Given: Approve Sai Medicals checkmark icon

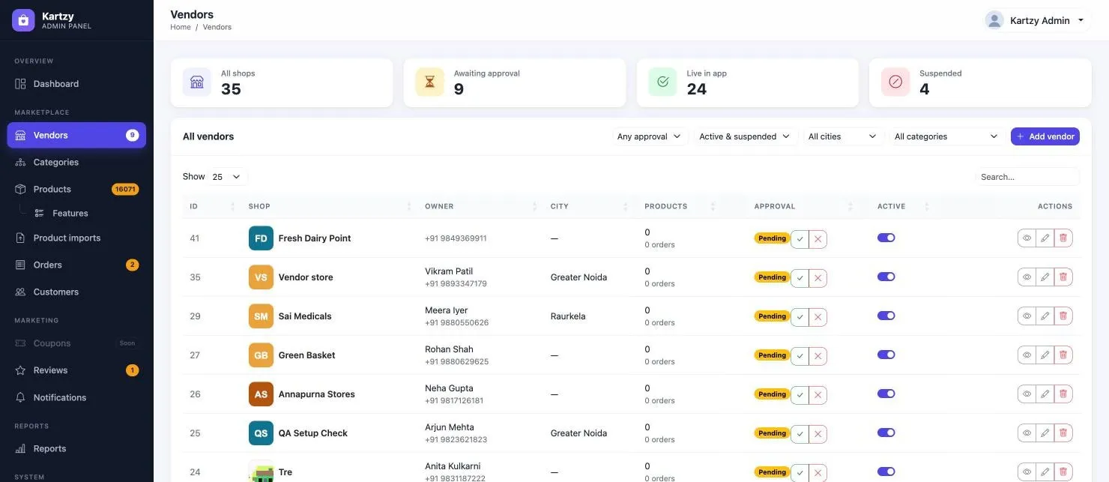Looking at the screenshot, I should (800, 316).
